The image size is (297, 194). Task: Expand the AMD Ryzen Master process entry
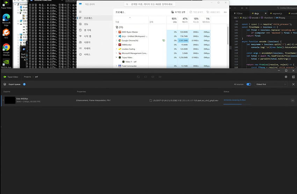tap(116, 32)
